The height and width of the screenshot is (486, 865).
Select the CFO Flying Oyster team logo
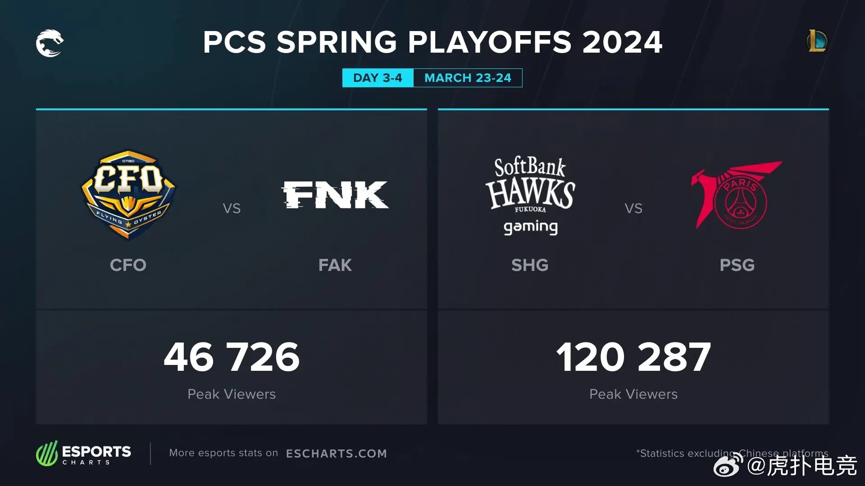click(x=128, y=194)
